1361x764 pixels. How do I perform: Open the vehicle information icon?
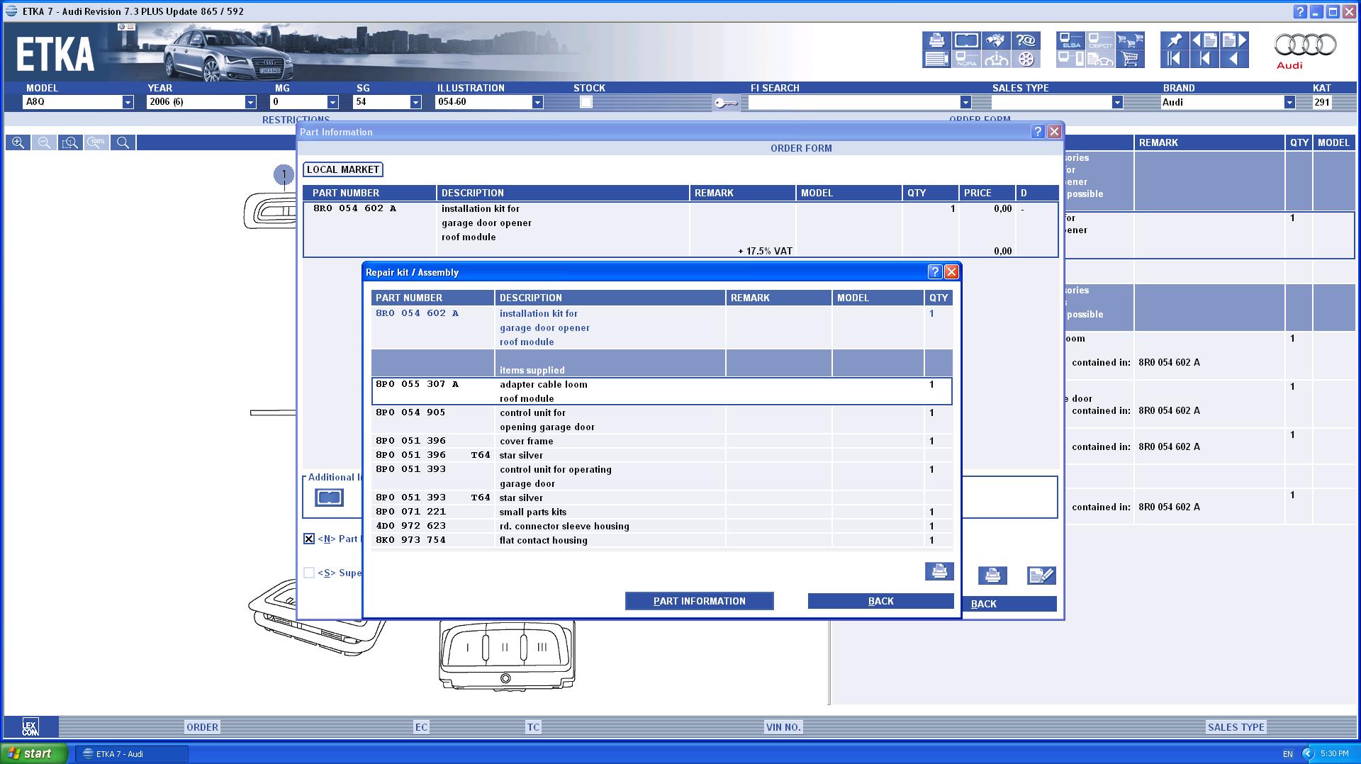[996, 60]
